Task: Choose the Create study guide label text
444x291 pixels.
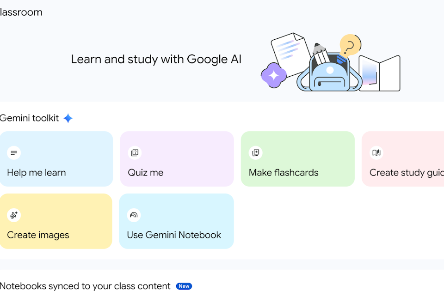Action: tap(407, 172)
